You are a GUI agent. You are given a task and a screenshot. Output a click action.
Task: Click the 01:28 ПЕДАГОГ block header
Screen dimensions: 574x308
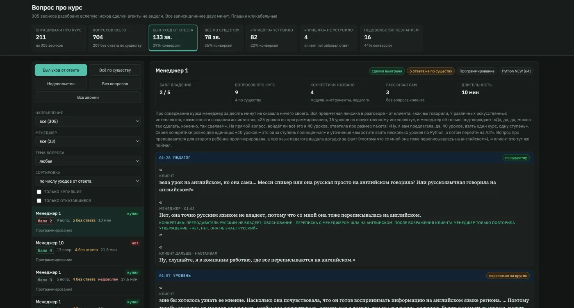(344, 158)
